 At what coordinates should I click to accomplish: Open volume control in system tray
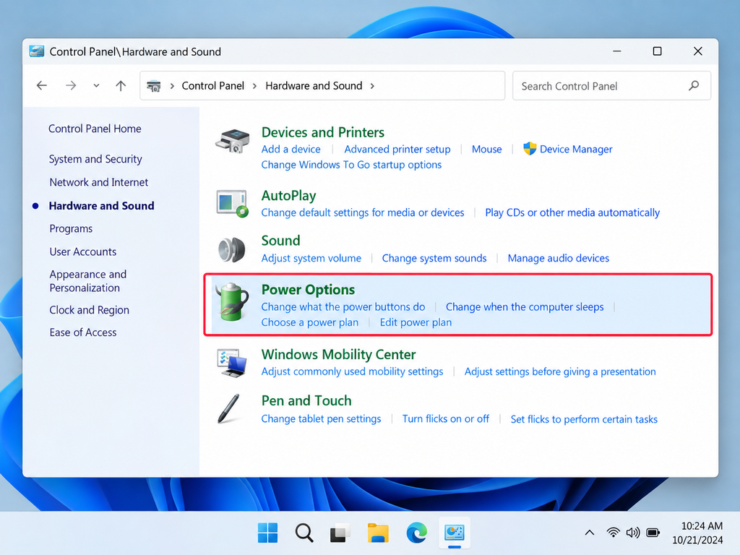pos(633,533)
